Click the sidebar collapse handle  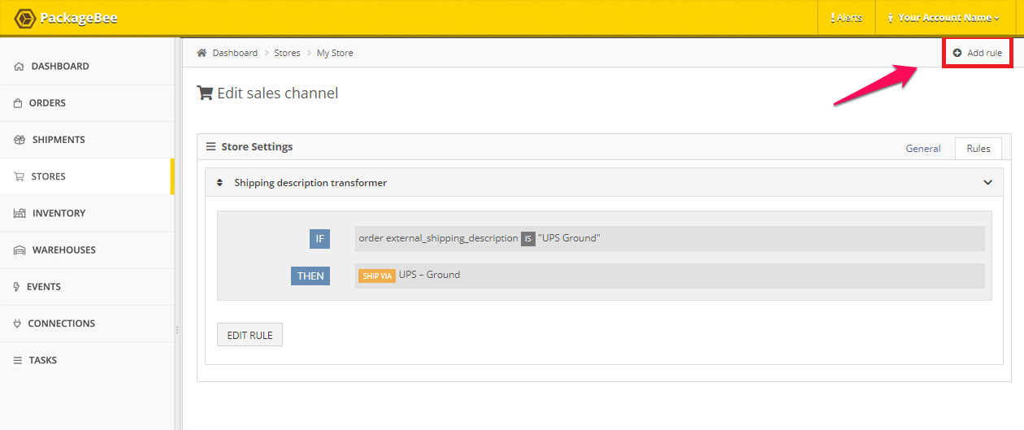tap(178, 329)
